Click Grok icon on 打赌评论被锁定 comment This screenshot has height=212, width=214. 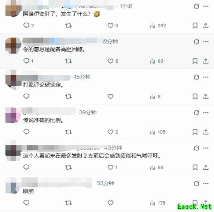196,77
